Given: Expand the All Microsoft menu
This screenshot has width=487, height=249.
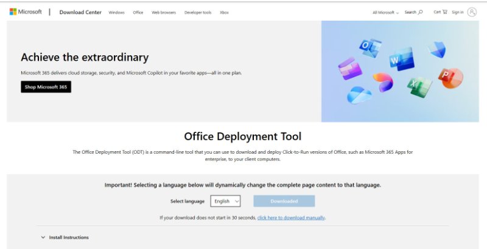Looking at the screenshot, I should pyautogui.click(x=385, y=12).
